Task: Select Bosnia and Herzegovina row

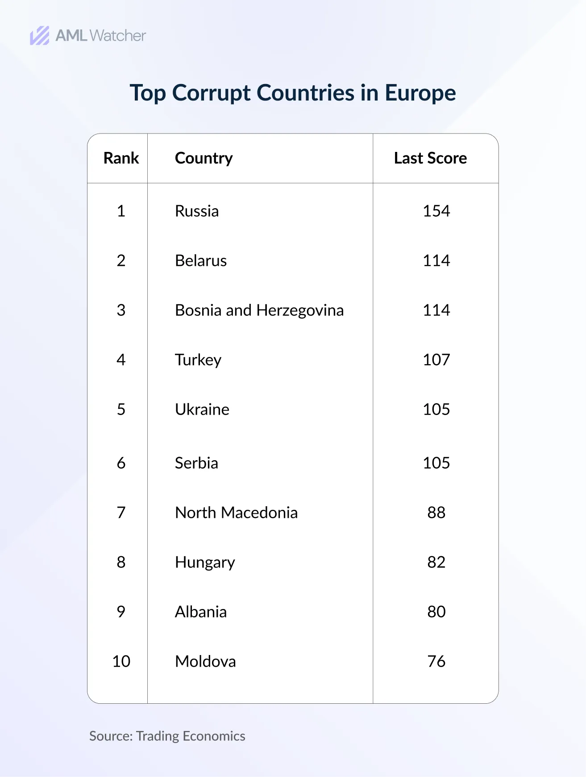Action: 259,310
